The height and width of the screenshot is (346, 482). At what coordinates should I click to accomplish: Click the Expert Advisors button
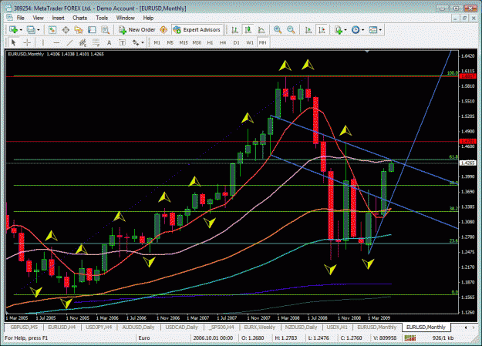click(x=197, y=30)
